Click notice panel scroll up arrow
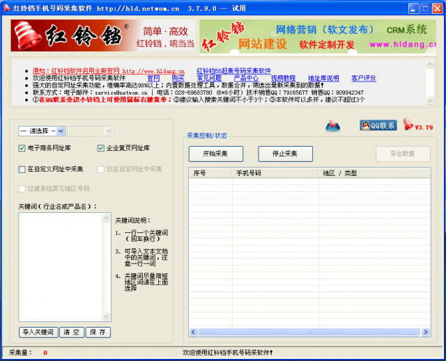Image resolution: width=446 pixels, height=361 pixels. [x=430, y=64]
